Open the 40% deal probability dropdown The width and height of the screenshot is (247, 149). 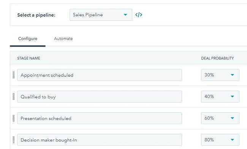220,96
